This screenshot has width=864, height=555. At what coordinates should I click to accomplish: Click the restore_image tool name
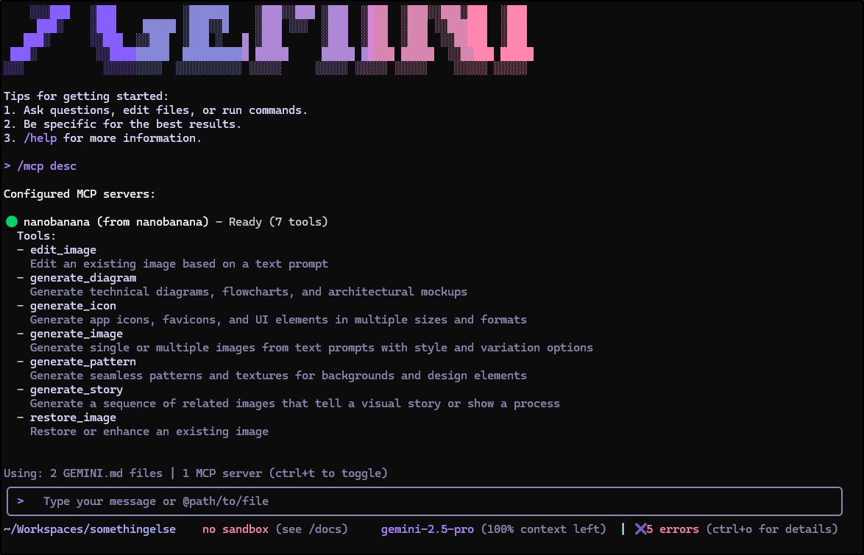(x=74, y=418)
